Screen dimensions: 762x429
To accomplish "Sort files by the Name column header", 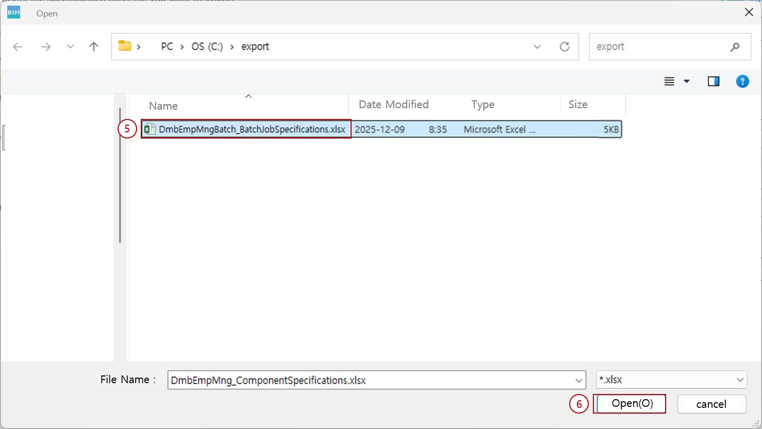I will pos(163,105).
